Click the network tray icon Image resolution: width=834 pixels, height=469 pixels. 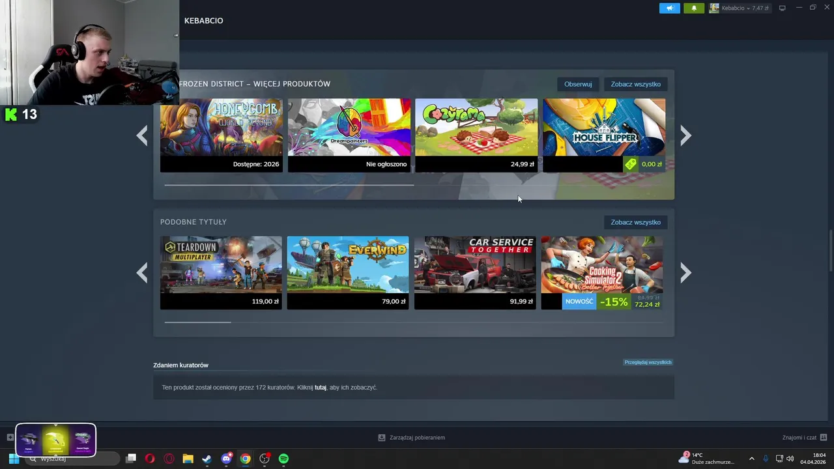tap(779, 459)
